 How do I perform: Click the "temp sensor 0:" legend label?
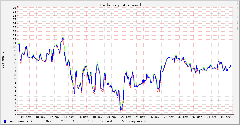coord(21,122)
